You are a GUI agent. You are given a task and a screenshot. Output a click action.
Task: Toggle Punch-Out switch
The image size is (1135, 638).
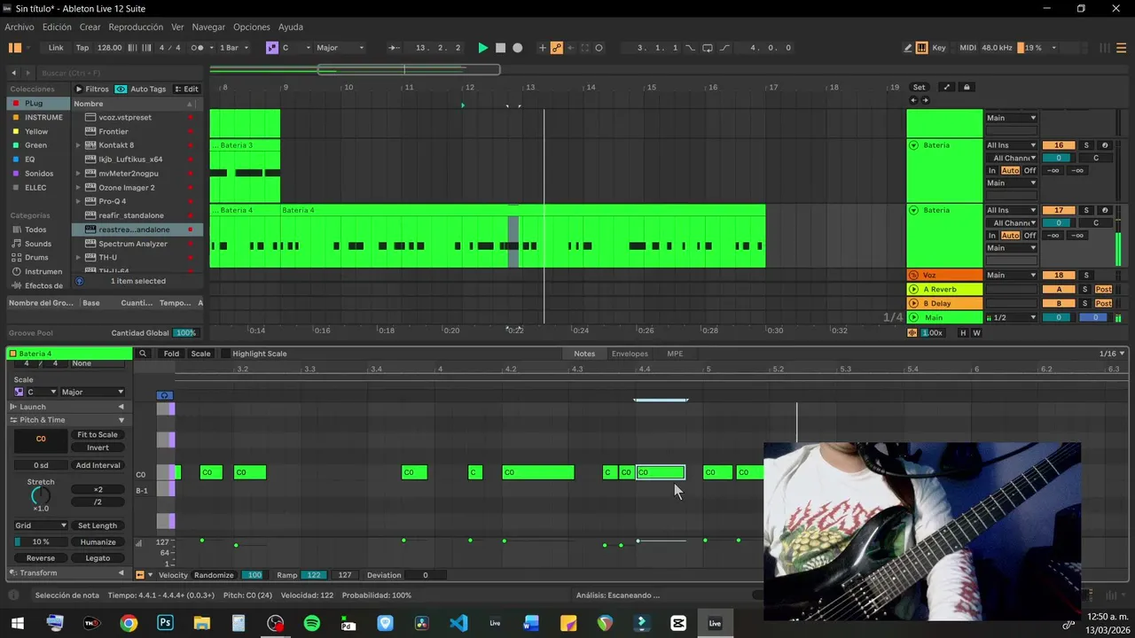pyautogui.click(x=724, y=48)
